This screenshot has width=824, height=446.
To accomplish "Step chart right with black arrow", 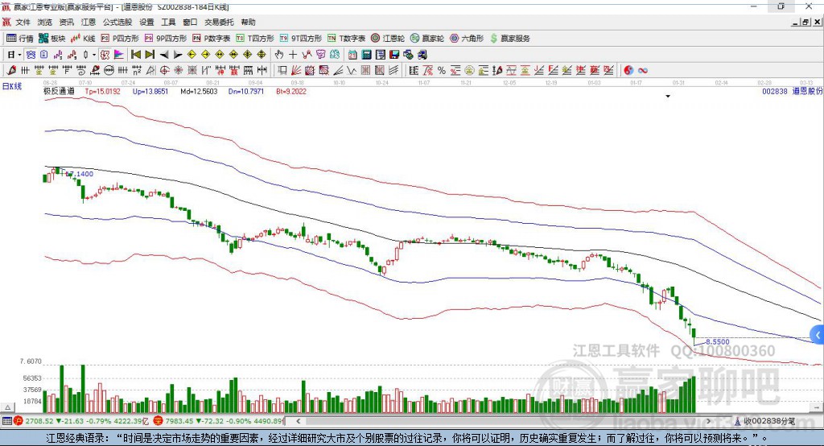I will point(178,55).
